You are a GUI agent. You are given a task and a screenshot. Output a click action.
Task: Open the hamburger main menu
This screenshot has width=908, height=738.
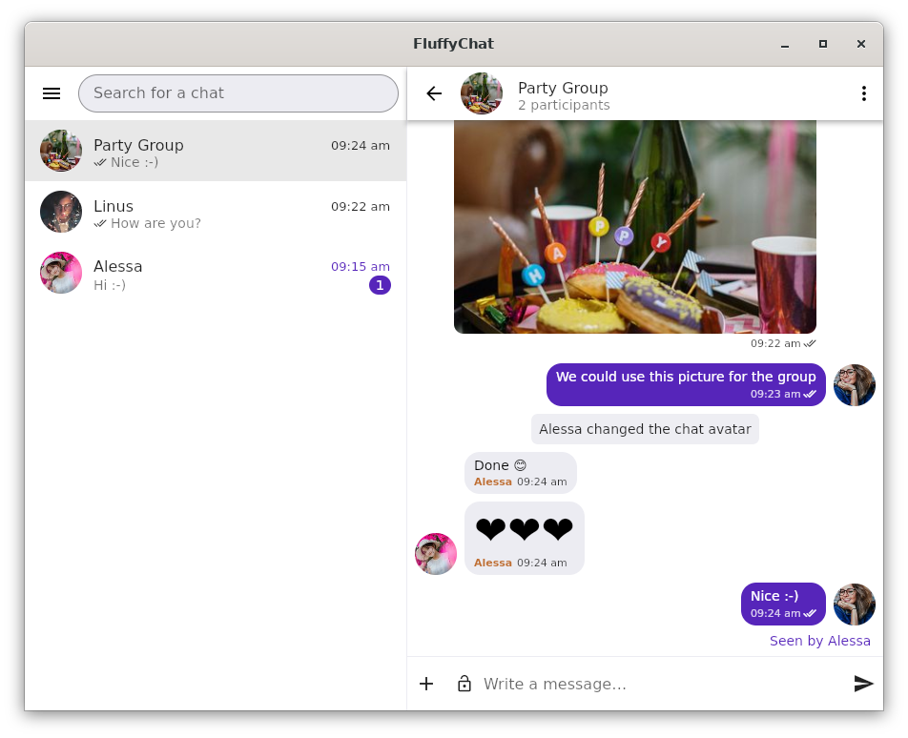pos(52,93)
